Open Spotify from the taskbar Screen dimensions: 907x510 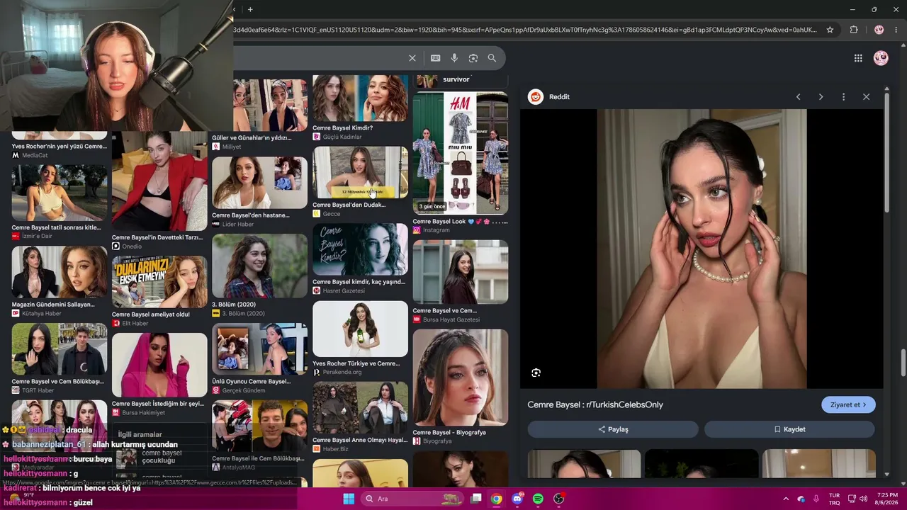538,499
